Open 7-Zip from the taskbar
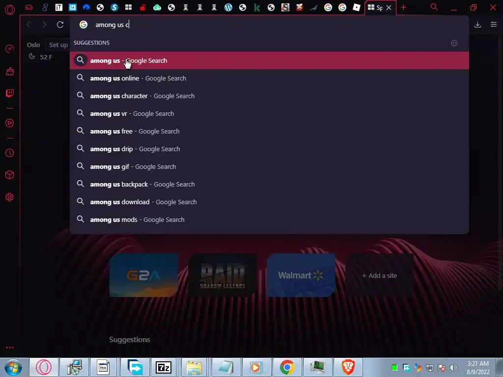This screenshot has width=503, height=377. [164, 367]
